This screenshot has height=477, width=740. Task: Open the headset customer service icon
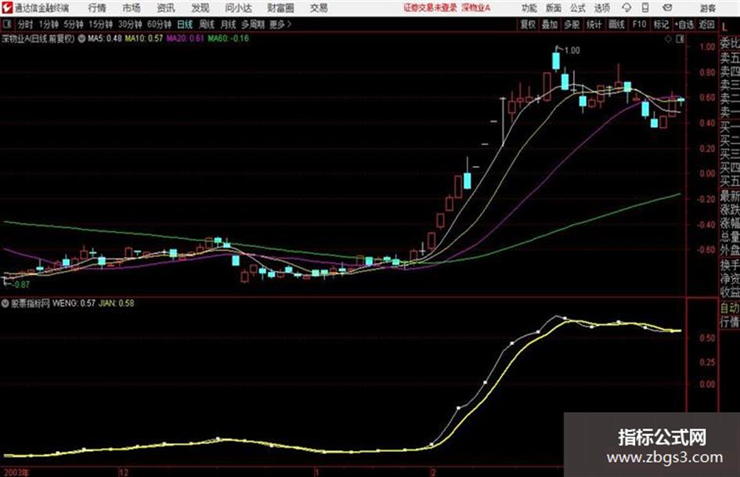(x=626, y=8)
